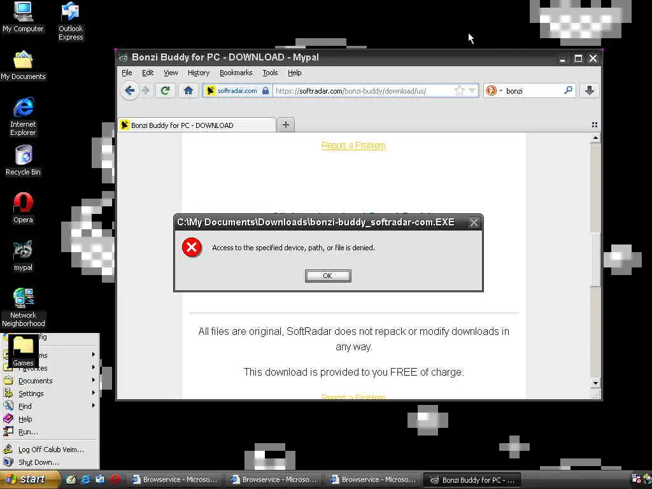This screenshot has width=652, height=489.
Task: Click Bonzi Buddy for PC taskbar button
Action: pyautogui.click(x=472, y=480)
